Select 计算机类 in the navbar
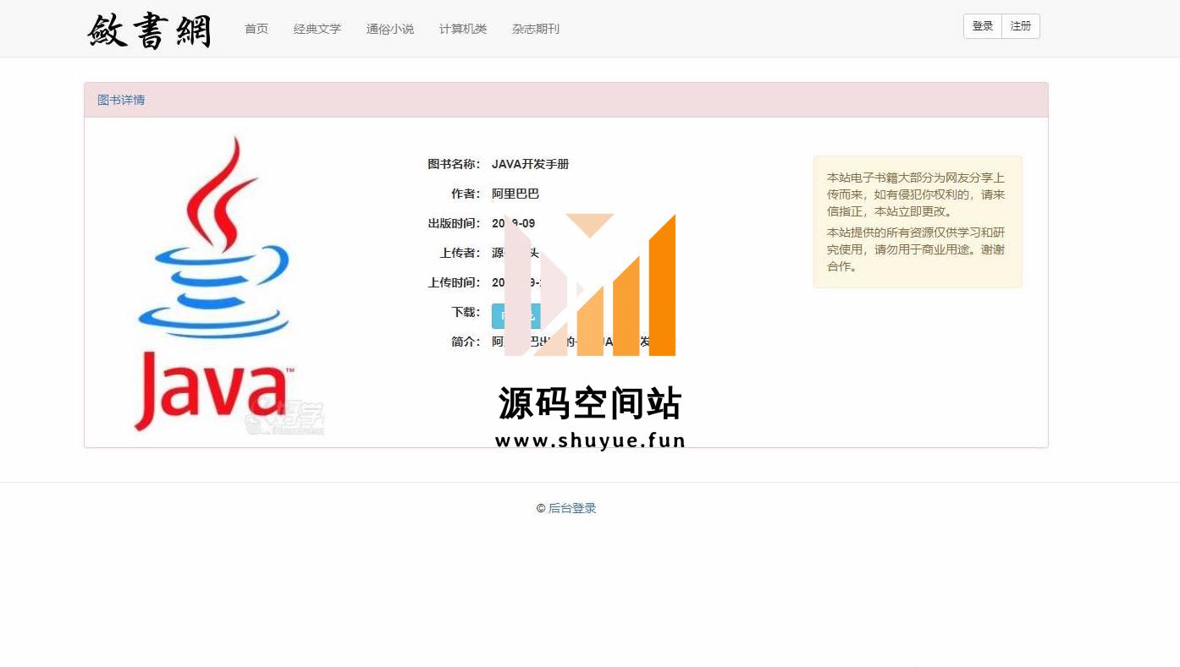This screenshot has height=667, width=1180. pyautogui.click(x=463, y=29)
